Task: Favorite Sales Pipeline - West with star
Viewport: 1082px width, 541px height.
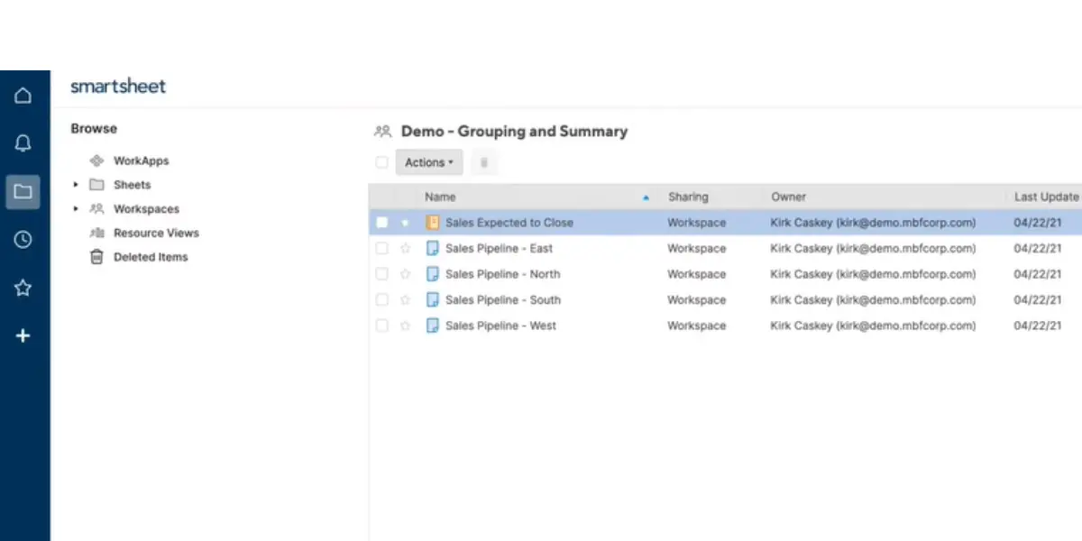Action: coord(405,326)
